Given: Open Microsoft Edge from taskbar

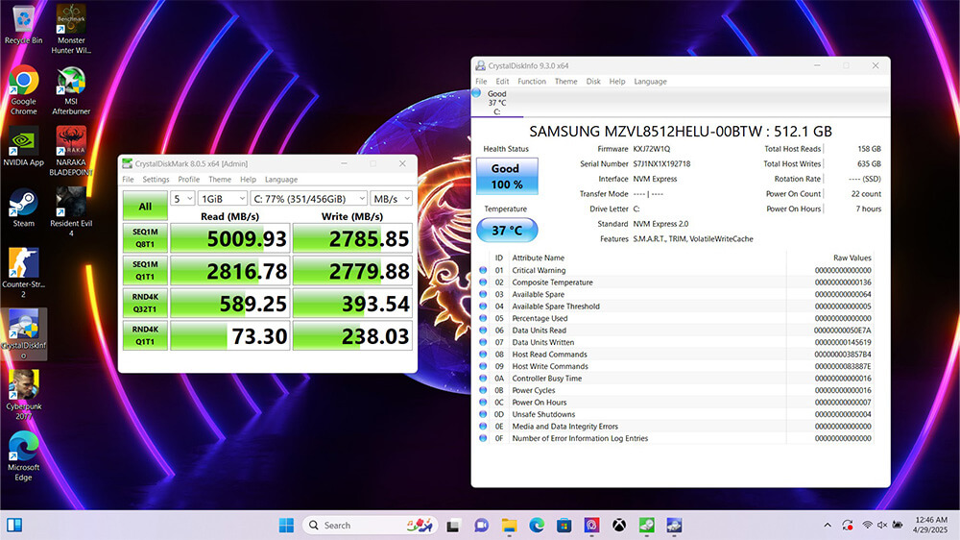Looking at the screenshot, I should click(537, 526).
